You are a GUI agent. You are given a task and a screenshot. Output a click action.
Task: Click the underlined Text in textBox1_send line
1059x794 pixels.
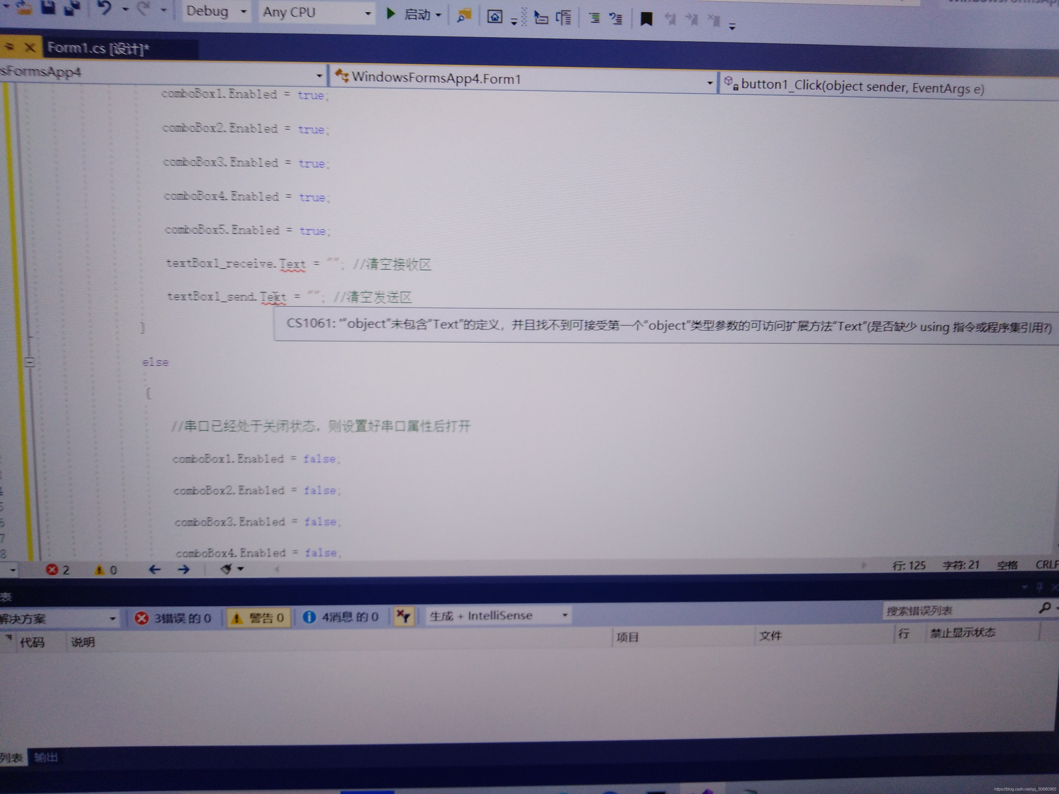point(273,297)
